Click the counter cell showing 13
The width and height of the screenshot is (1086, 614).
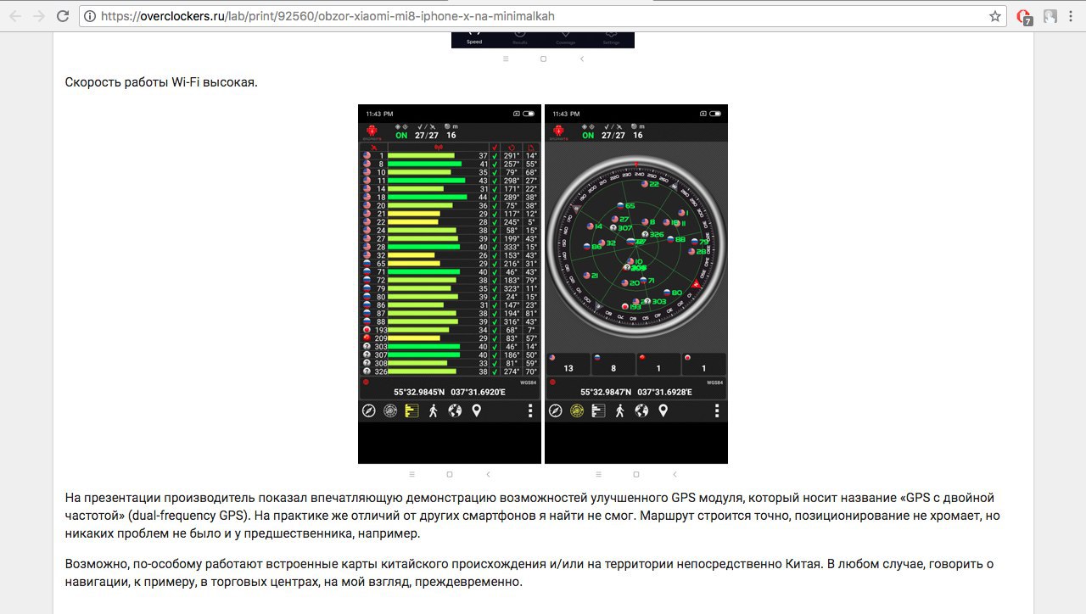568,365
